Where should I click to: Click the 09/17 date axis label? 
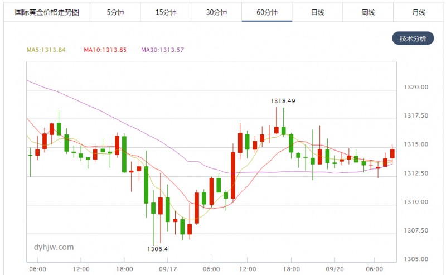(168, 269)
